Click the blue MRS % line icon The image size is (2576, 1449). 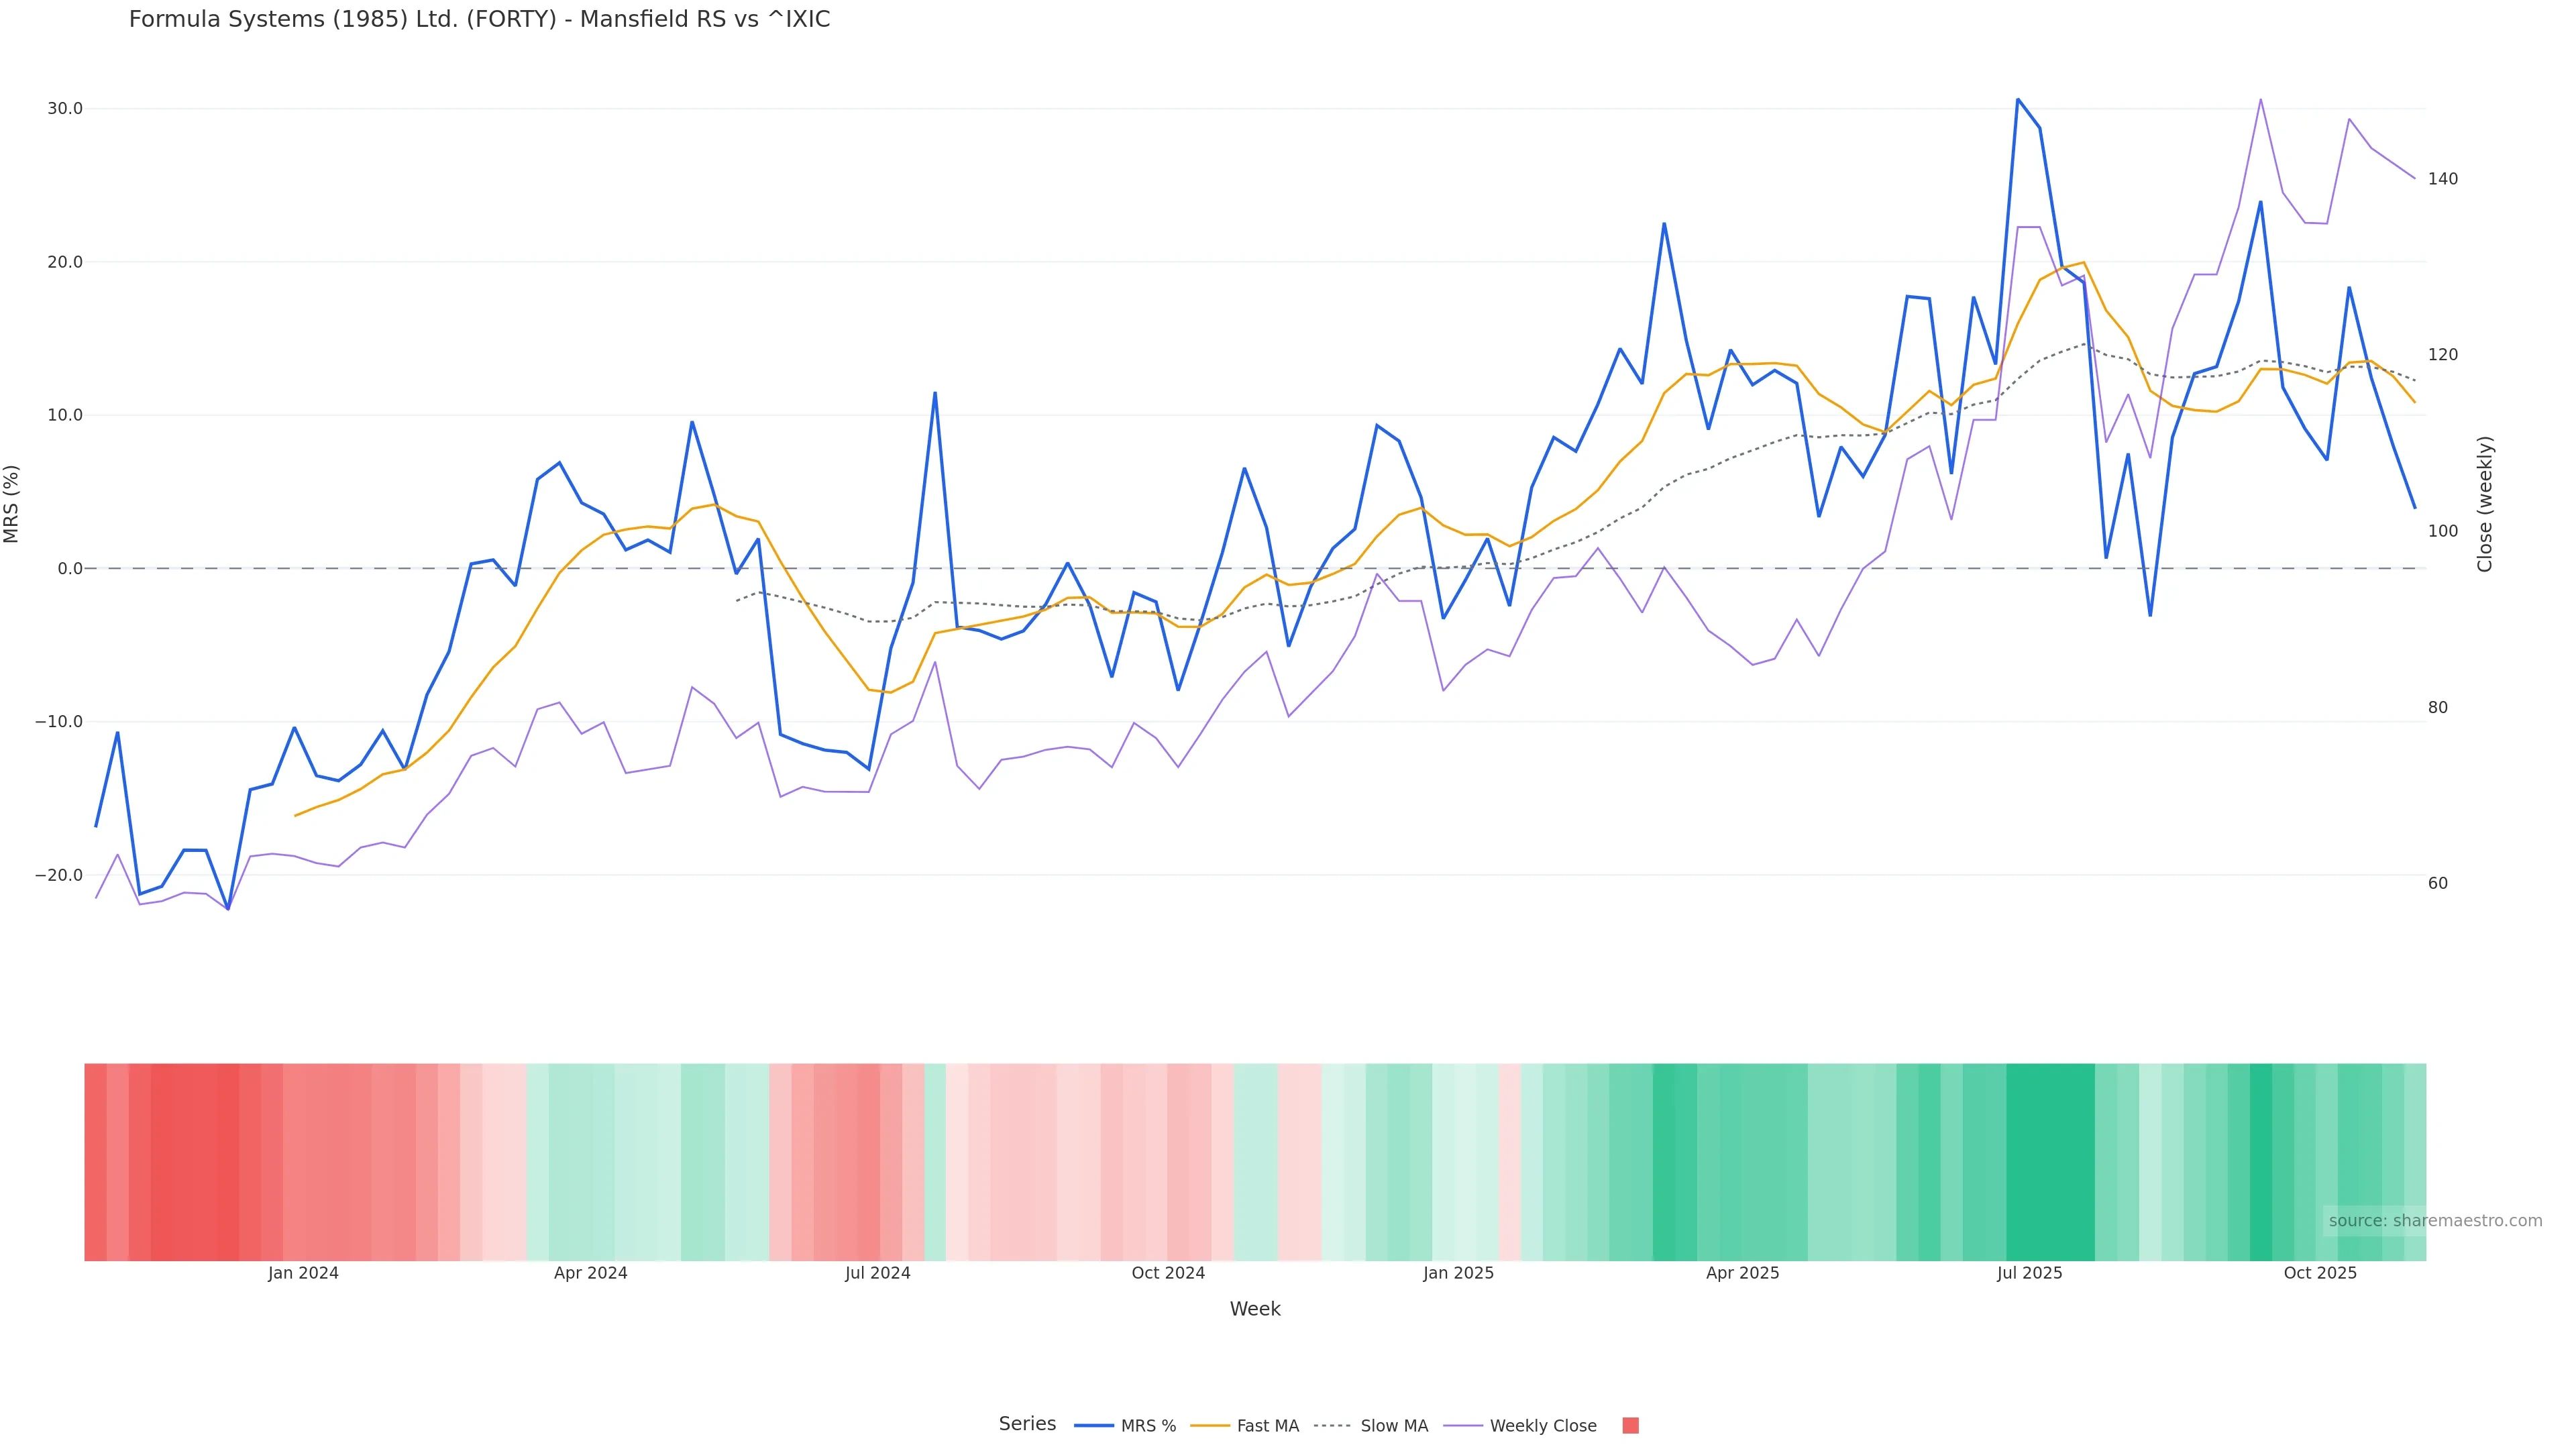1093,1426
